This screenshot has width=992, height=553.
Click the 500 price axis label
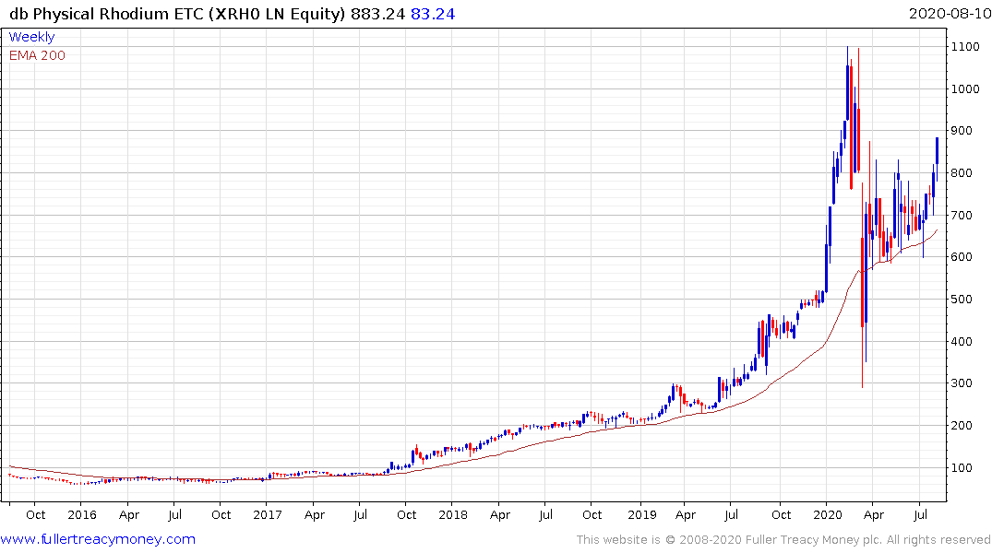click(962, 300)
